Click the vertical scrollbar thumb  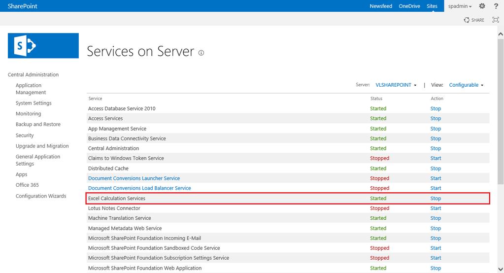[501, 111]
